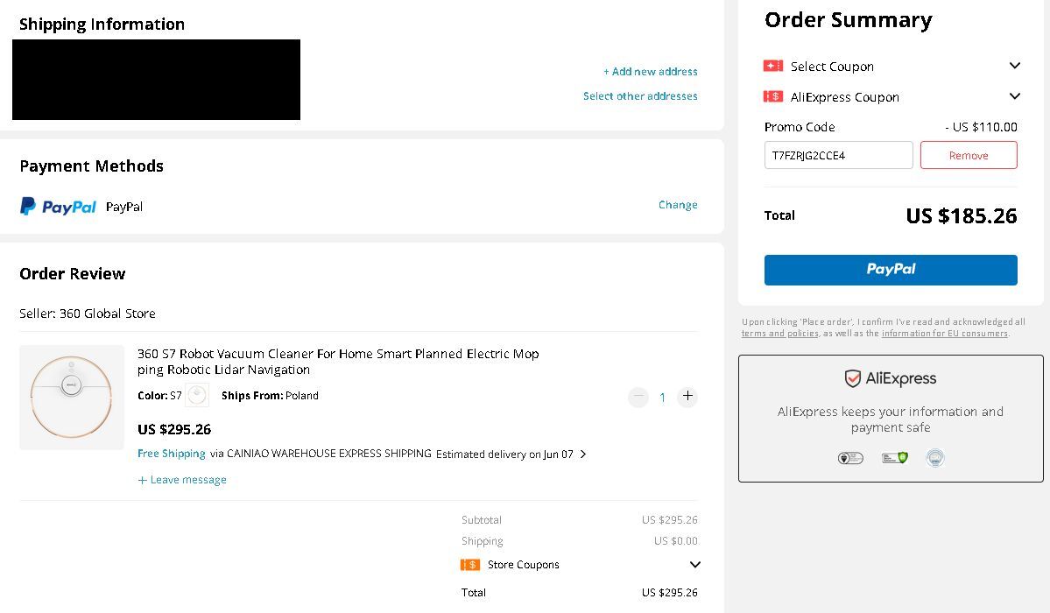Click the plus icon beside Leave message
Viewport: 1050px width, 613px height.
pyautogui.click(x=142, y=481)
